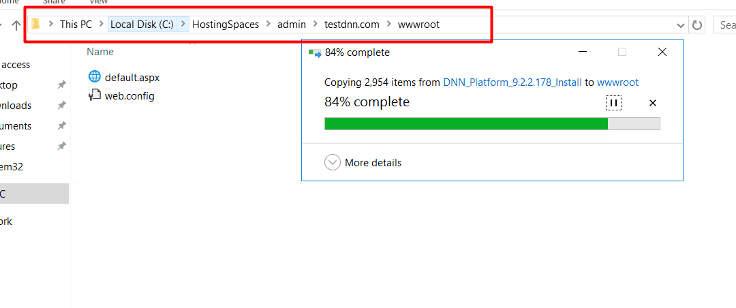Viewport: 736px width, 308px height.
Task: Click the search box in Explorer
Action: pyautogui.click(x=725, y=25)
